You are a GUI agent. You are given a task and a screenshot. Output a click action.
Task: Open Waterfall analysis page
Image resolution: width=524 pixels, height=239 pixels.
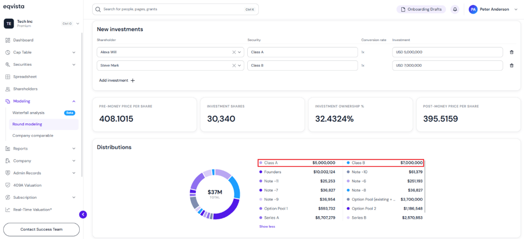(28, 113)
